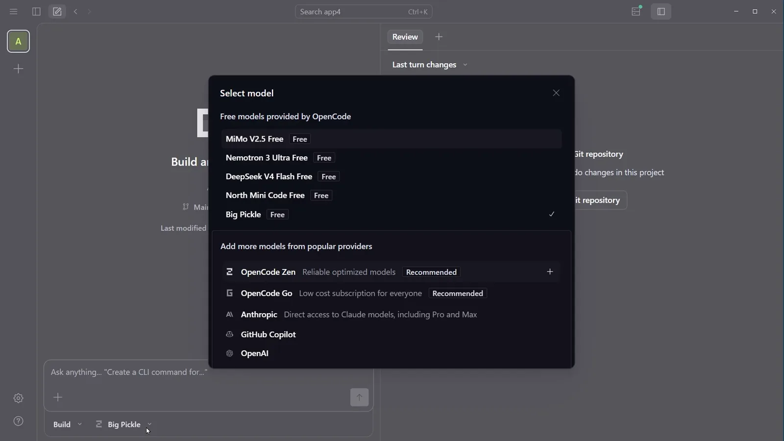
Task: Click the Ctrl+K shortcut hint
Action: coord(418,12)
